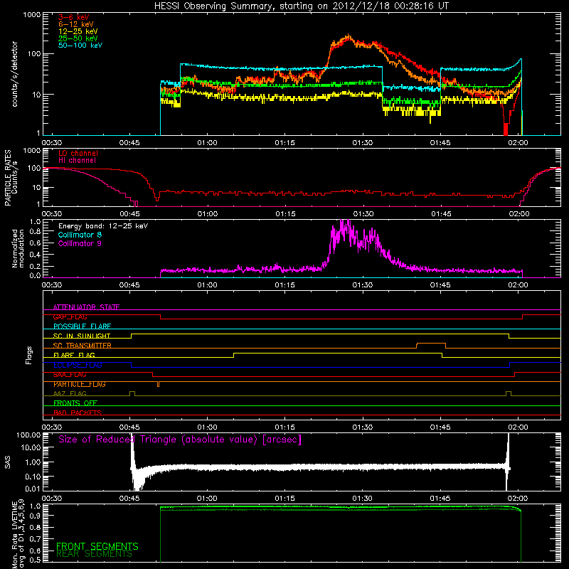This screenshot has width=569, height=569.
Task: Click the Size of Reduced Triangle label
Action: pos(180,440)
